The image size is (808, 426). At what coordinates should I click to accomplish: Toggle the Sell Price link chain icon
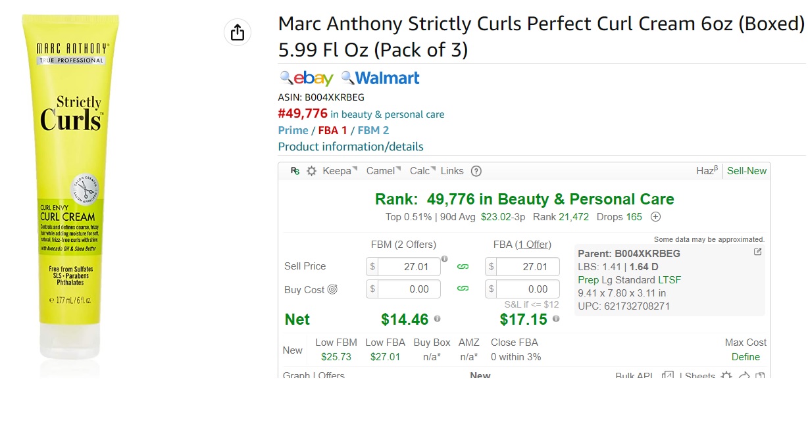pos(463,266)
